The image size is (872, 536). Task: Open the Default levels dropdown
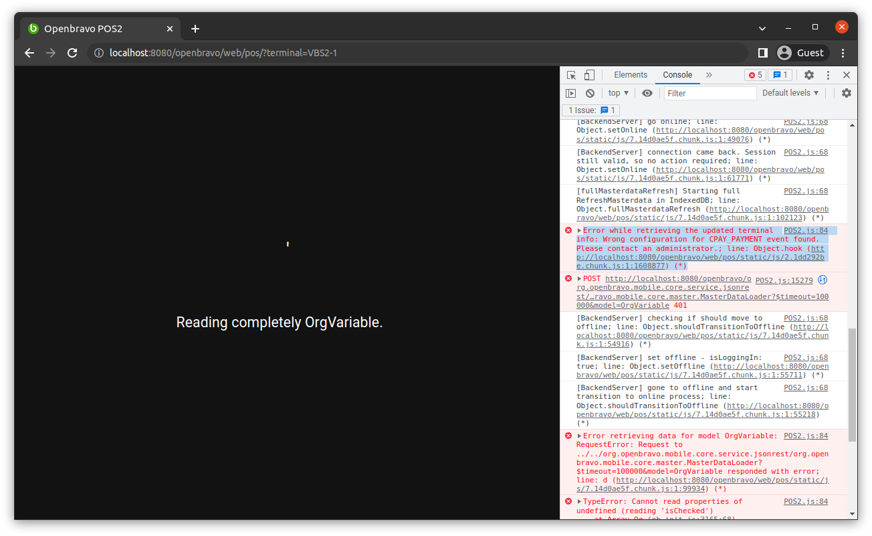tap(790, 93)
